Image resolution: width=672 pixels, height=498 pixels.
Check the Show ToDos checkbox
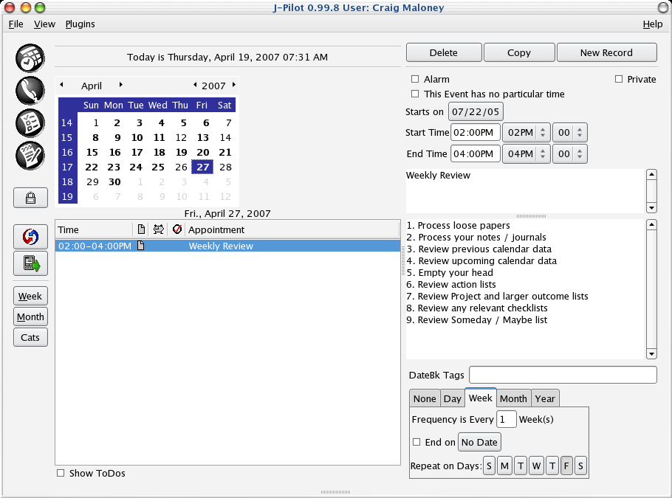61,473
